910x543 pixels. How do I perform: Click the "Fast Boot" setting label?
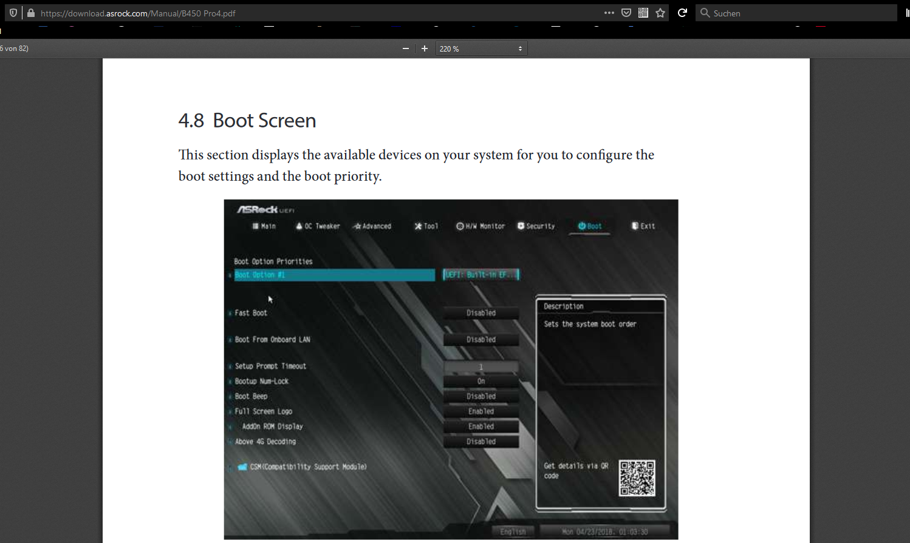pyautogui.click(x=251, y=313)
